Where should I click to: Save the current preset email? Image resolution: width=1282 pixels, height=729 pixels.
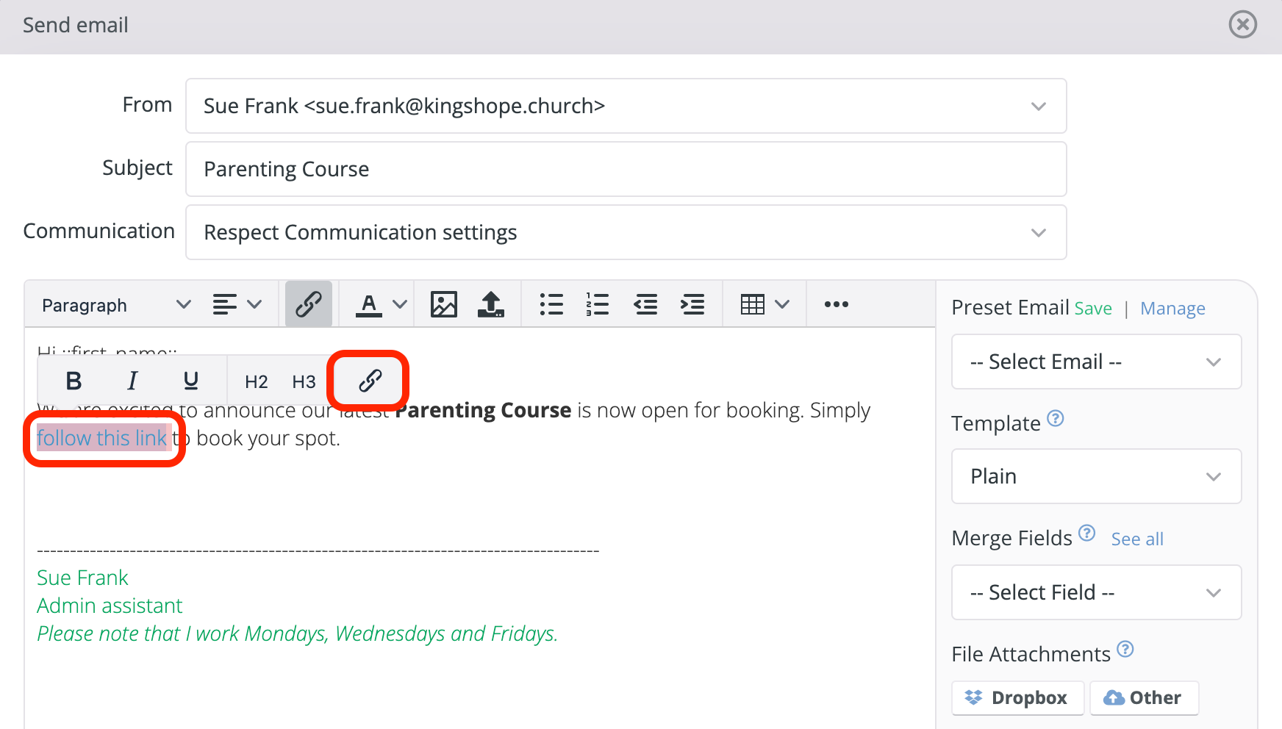[x=1093, y=308]
